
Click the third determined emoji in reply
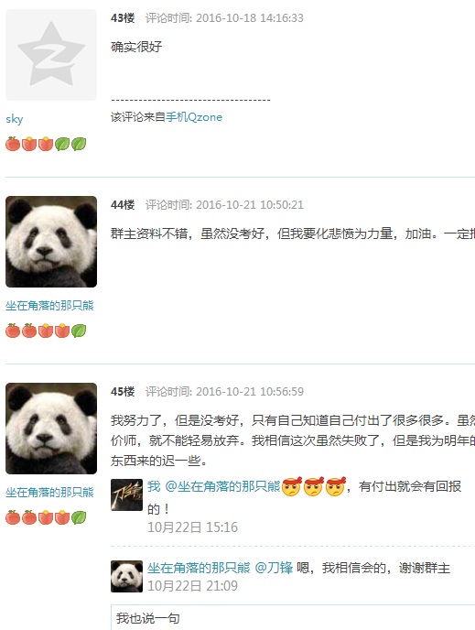pyautogui.click(x=335, y=486)
